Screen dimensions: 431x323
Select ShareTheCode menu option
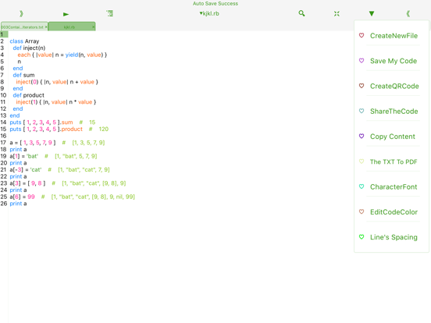point(394,112)
